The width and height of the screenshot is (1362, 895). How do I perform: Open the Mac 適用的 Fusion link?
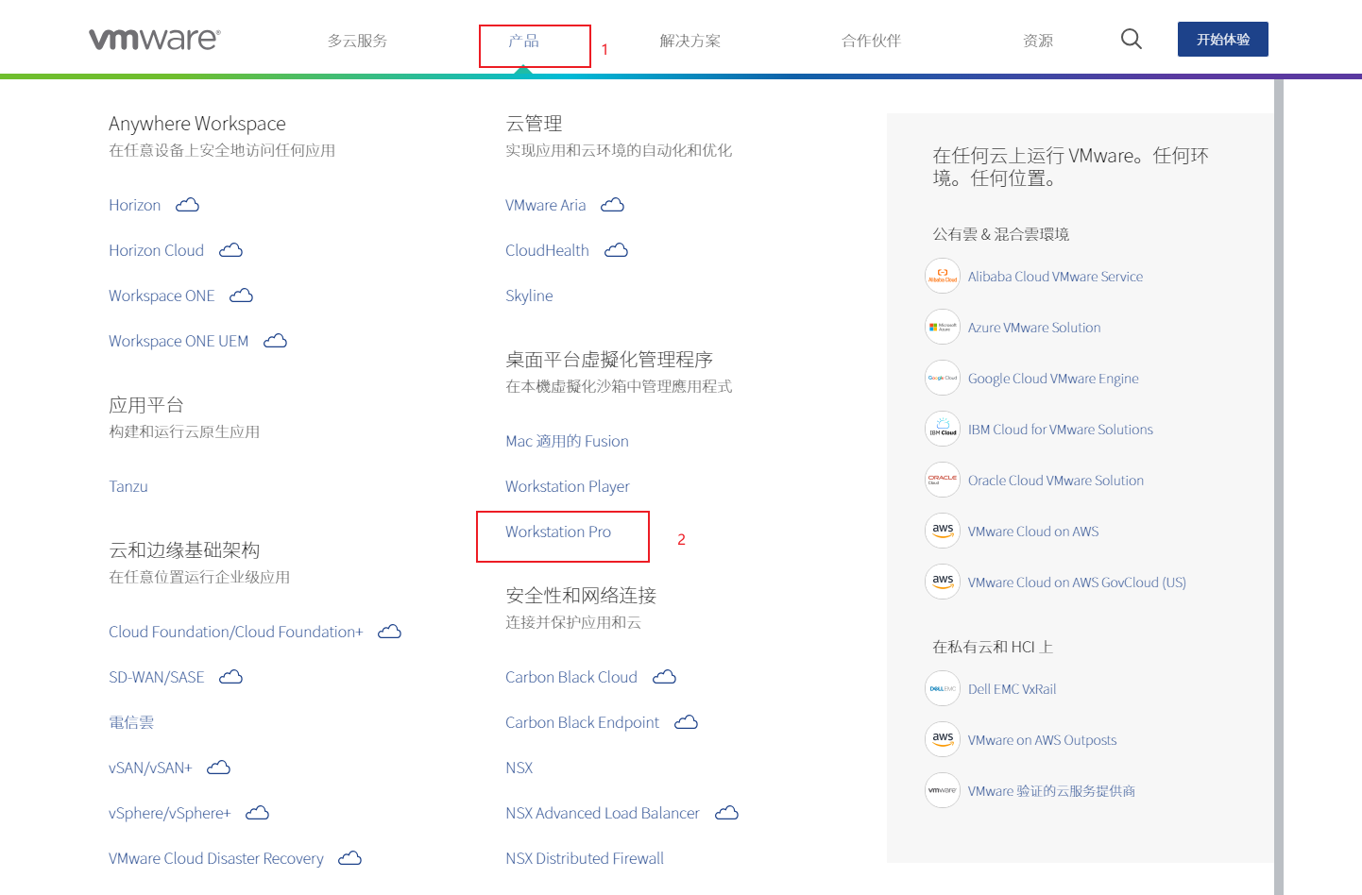coord(567,441)
